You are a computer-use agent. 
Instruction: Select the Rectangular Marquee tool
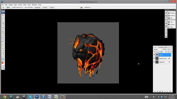[3, 17]
